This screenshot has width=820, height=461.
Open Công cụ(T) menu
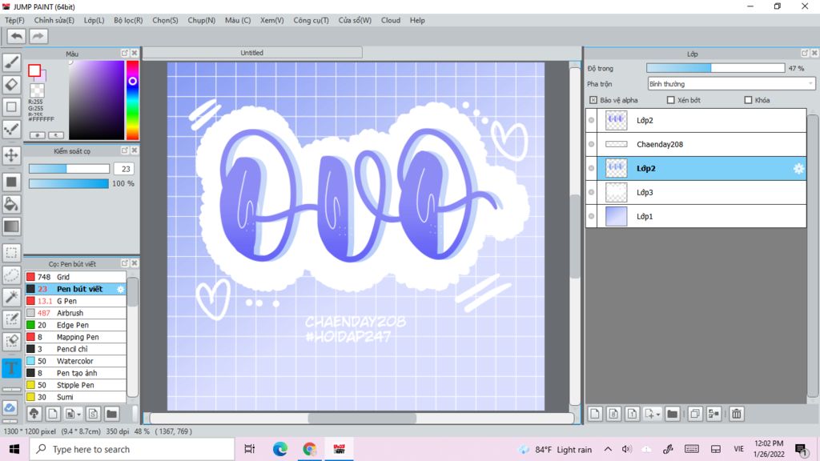[311, 20]
